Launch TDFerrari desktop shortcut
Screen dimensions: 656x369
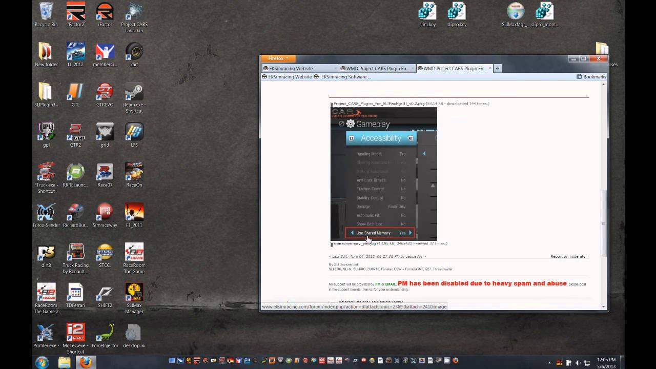75,295
